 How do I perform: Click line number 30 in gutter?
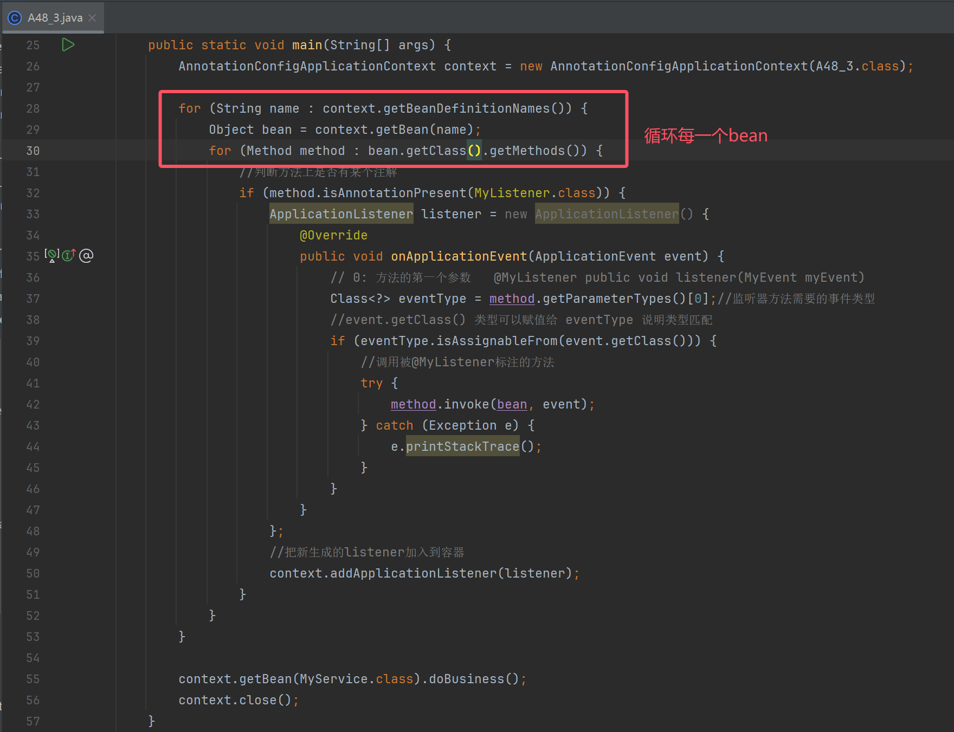click(33, 151)
